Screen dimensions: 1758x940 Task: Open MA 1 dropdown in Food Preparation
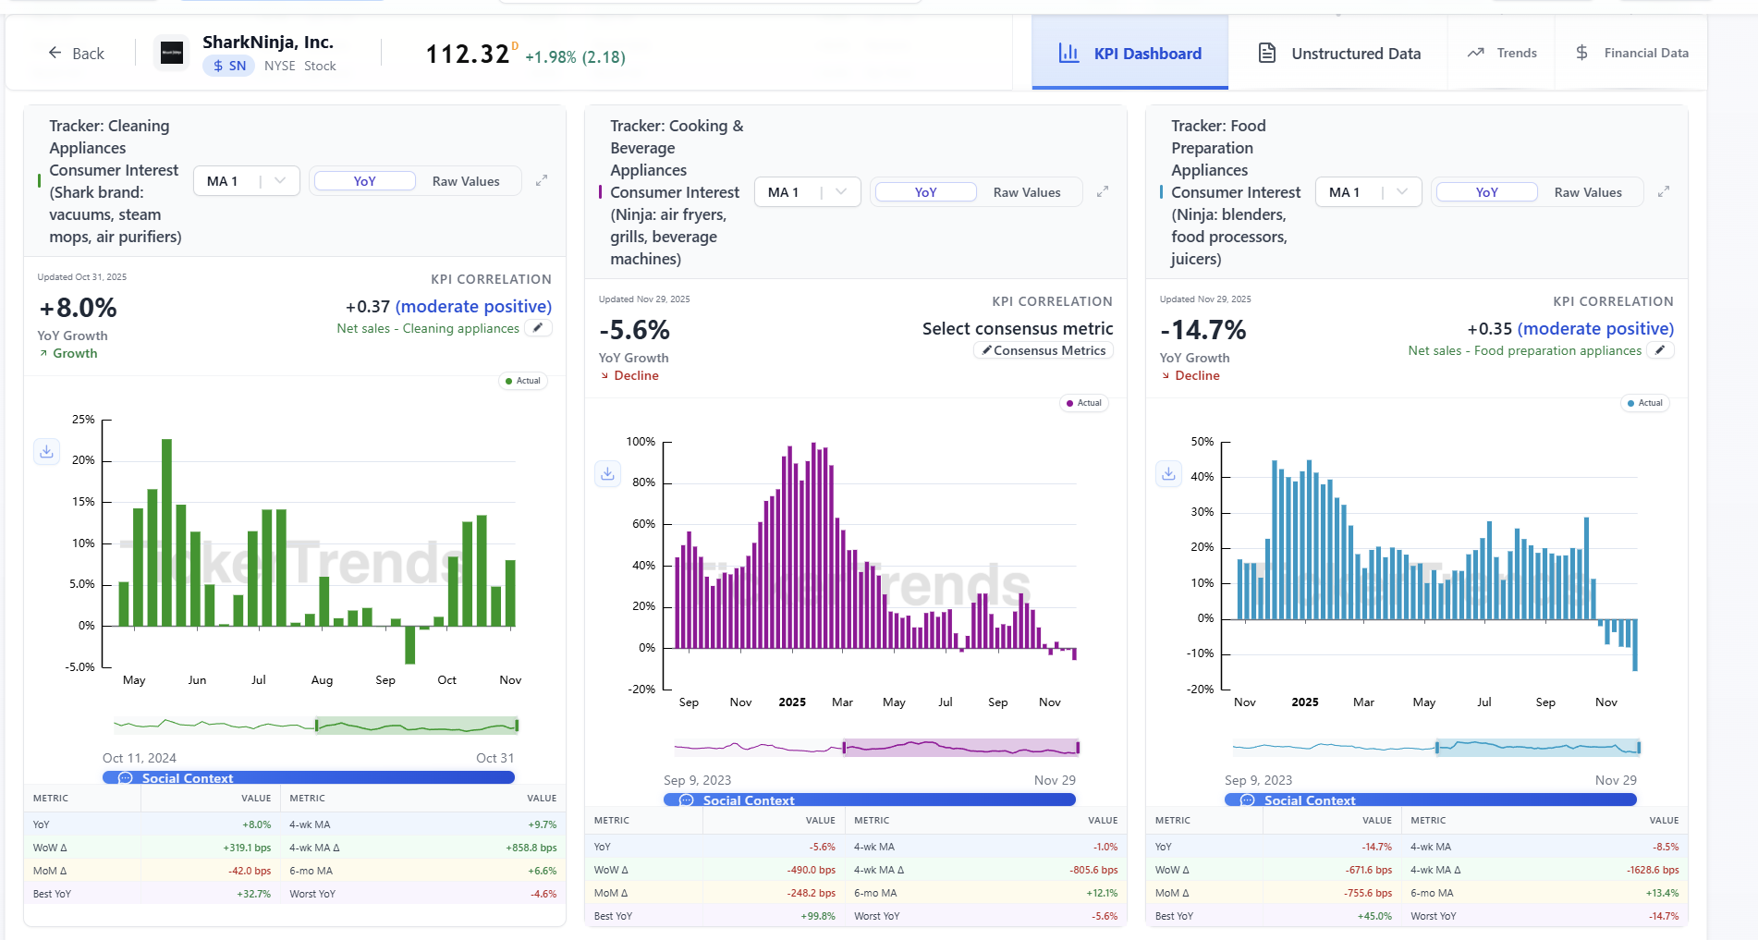click(x=1368, y=192)
